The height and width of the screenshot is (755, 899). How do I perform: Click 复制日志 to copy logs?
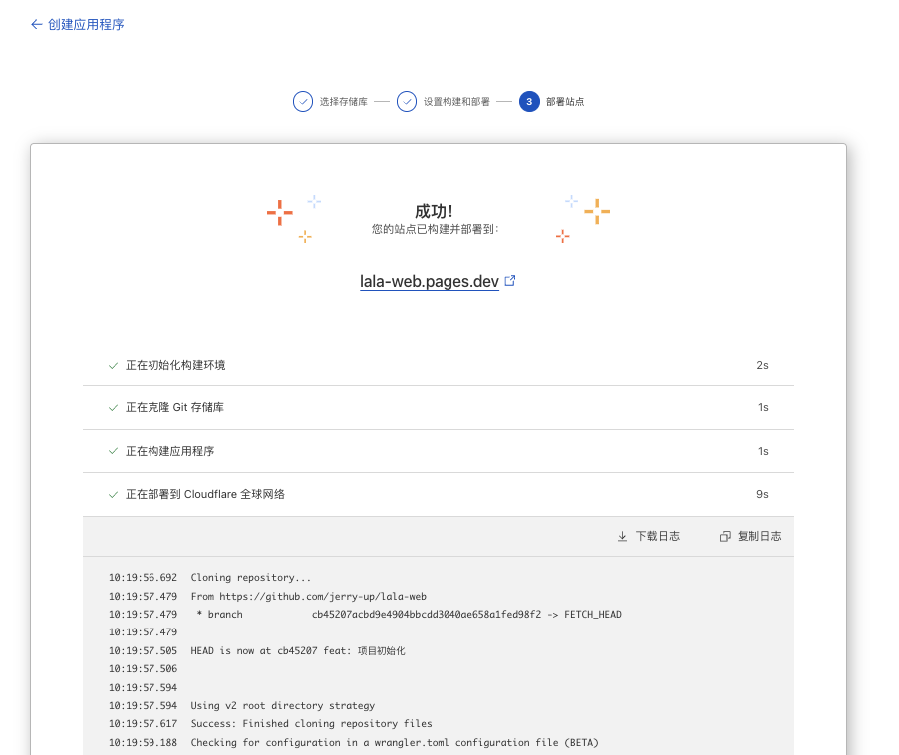[x=759, y=536]
